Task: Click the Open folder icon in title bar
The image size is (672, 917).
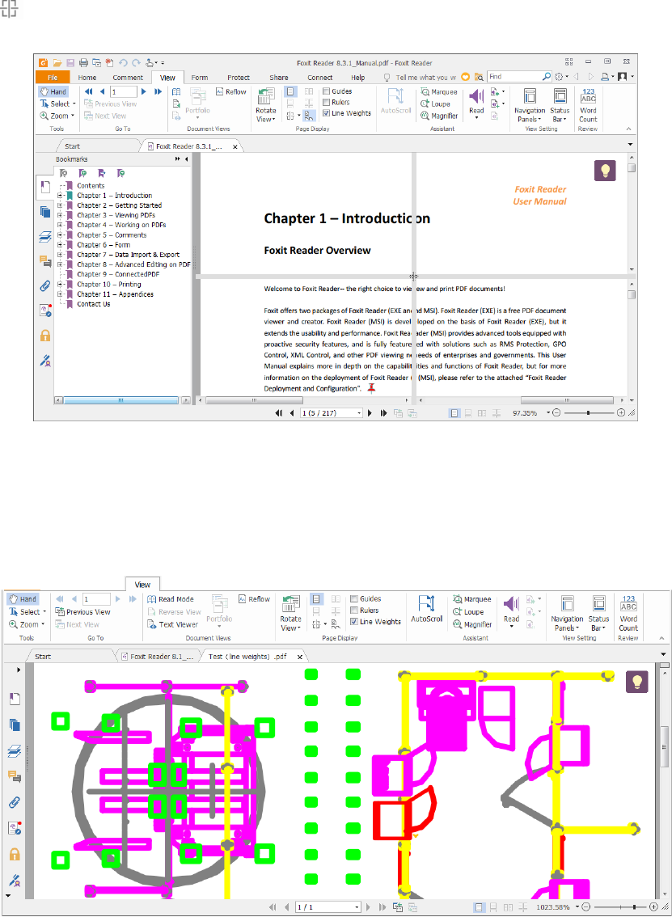Action: coord(57,62)
